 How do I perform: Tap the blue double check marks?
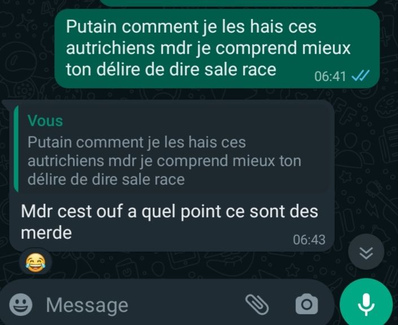pos(360,75)
